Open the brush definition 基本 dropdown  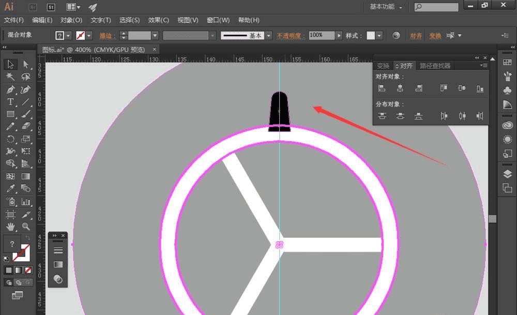[x=269, y=36]
